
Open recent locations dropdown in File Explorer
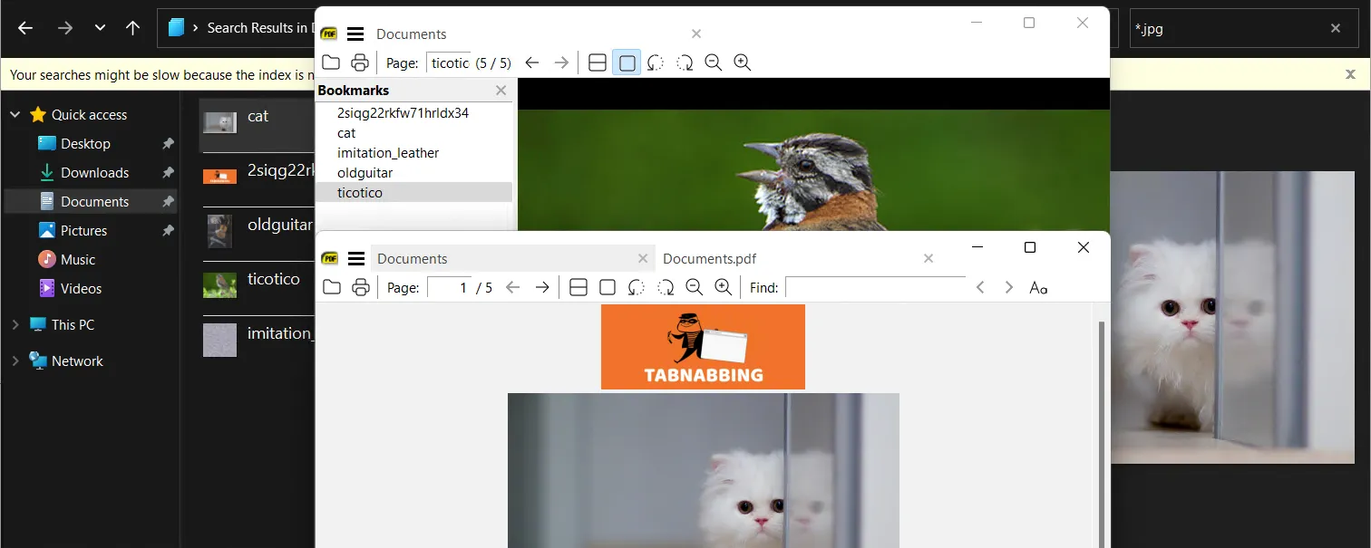point(100,28)
